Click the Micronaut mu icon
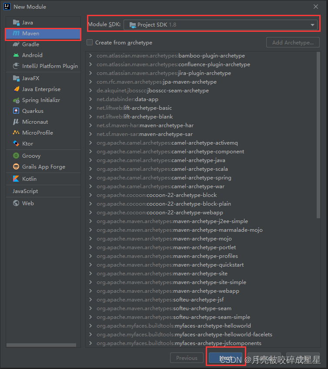The width and height of the screenshot is (328, 369). pos(16,122)
